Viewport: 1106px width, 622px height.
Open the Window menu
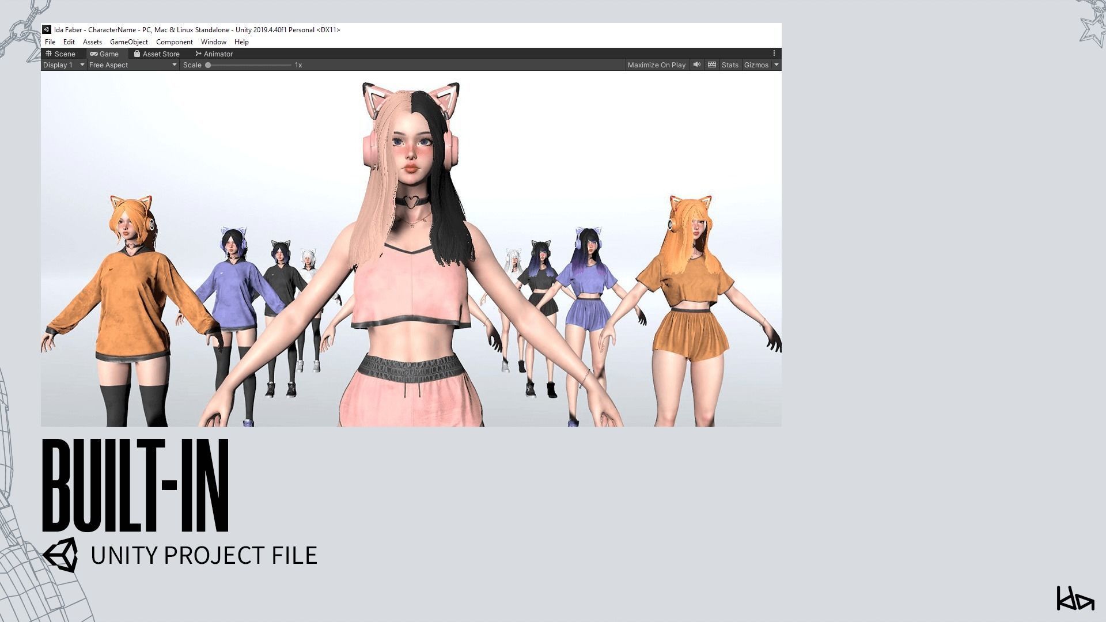213,42
